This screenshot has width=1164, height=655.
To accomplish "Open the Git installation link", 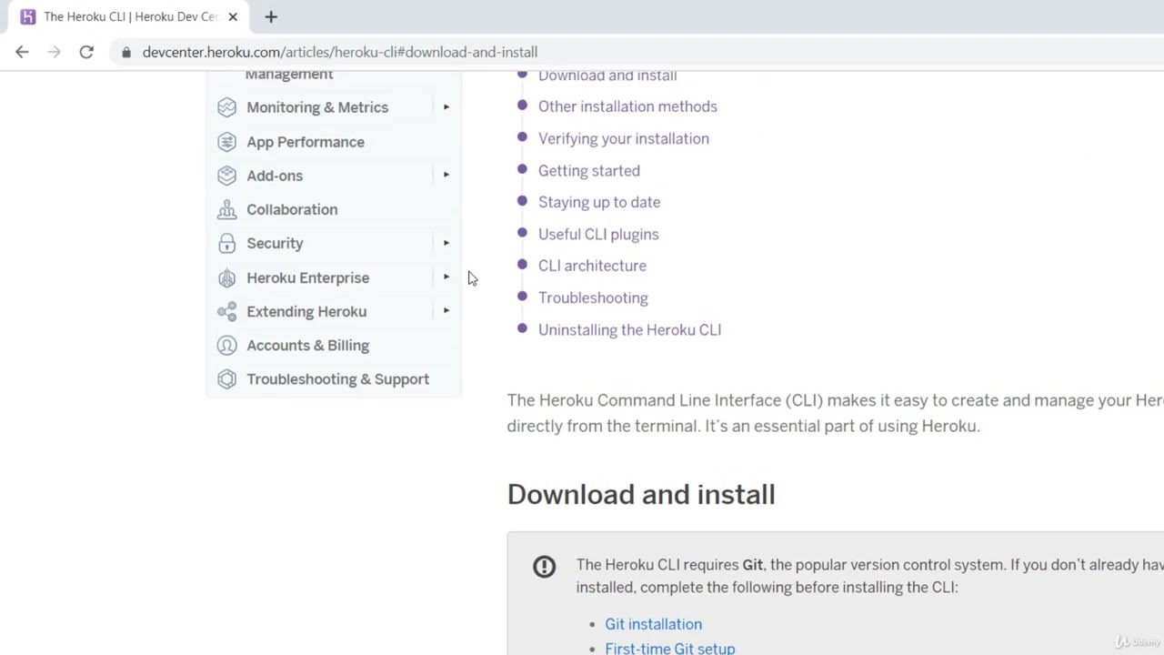I will tap(653, 624).
